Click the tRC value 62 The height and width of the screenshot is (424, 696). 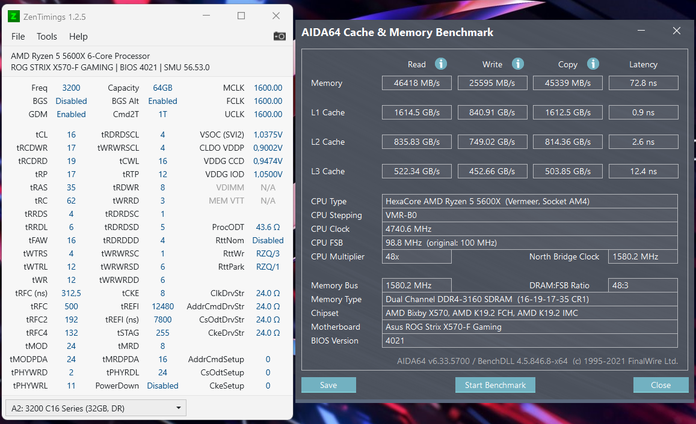pos(71,201)
